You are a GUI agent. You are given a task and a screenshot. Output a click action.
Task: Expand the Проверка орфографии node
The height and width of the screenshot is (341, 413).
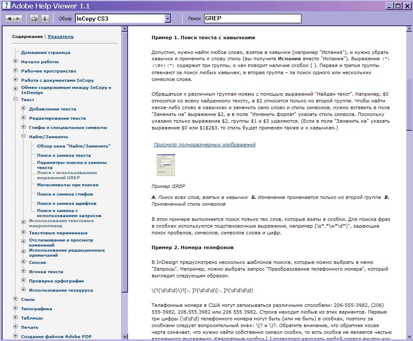tap(24, 280)
